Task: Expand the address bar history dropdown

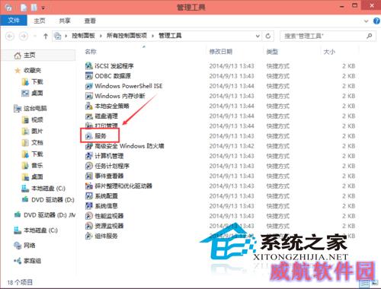Action: 258,36
